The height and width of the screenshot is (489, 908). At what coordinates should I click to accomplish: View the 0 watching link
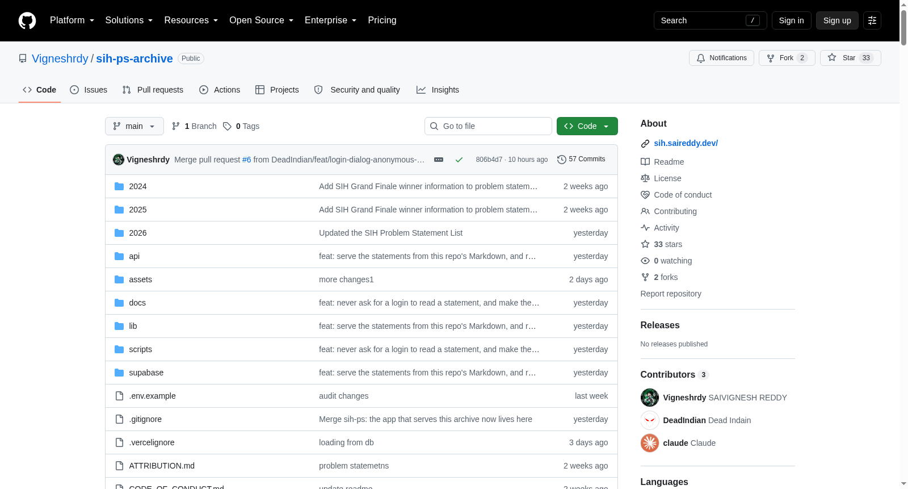point(666,261)
